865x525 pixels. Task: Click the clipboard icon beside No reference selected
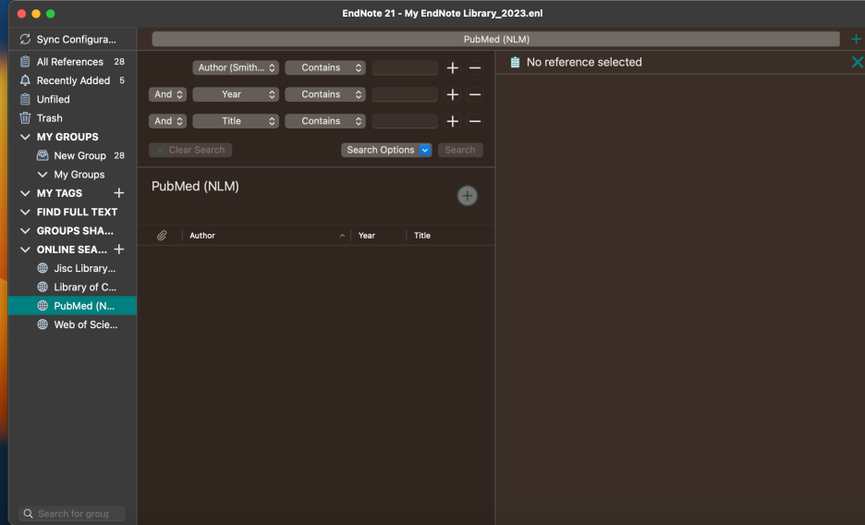(515, 62)
